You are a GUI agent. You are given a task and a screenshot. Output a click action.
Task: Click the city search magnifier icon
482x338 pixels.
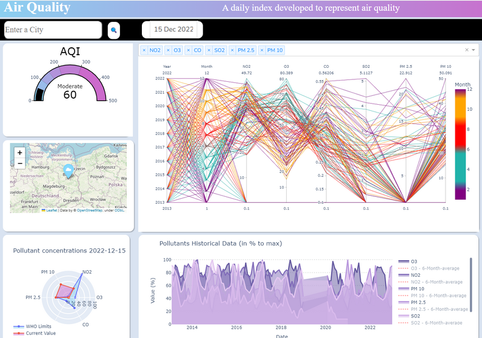[x=113, y=30]
